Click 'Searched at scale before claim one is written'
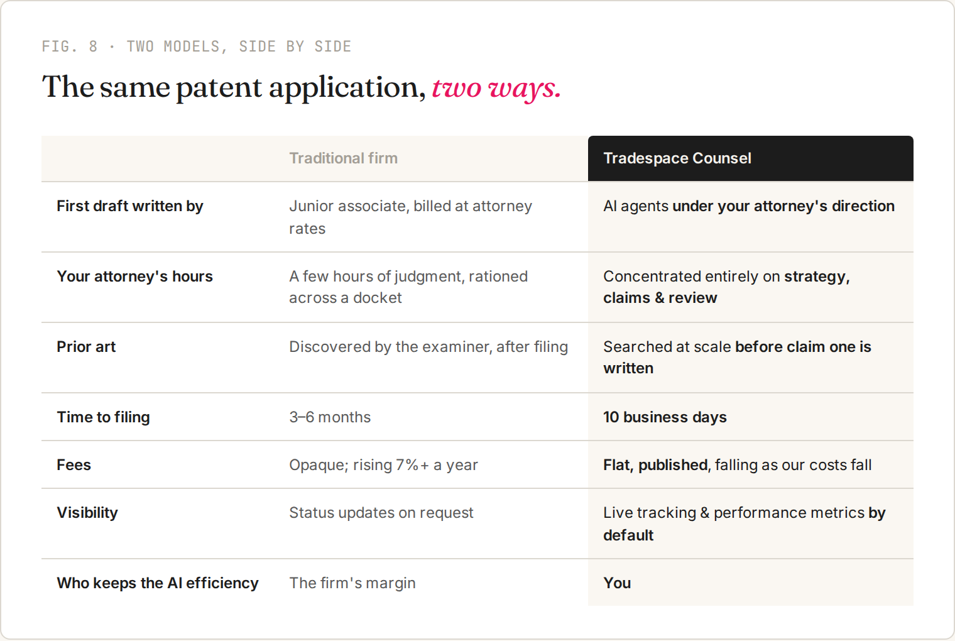Screen dimensions: 955x641 point(737,358)
